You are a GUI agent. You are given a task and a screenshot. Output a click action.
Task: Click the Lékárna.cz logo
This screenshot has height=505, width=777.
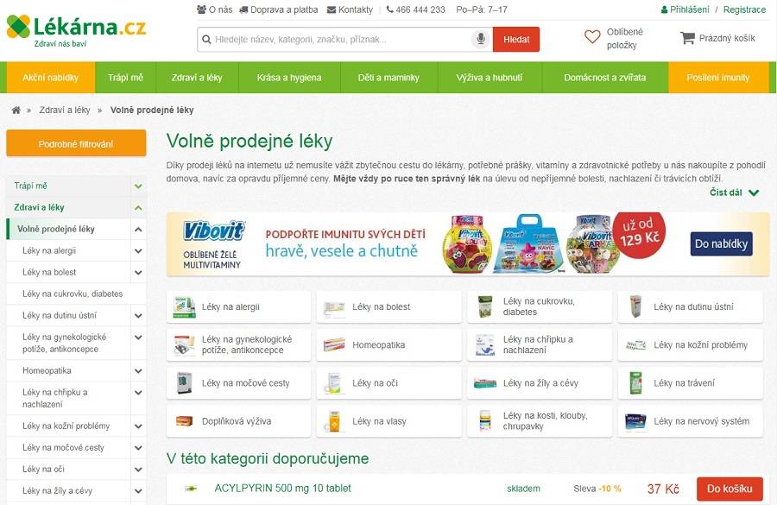pos(76,31)
